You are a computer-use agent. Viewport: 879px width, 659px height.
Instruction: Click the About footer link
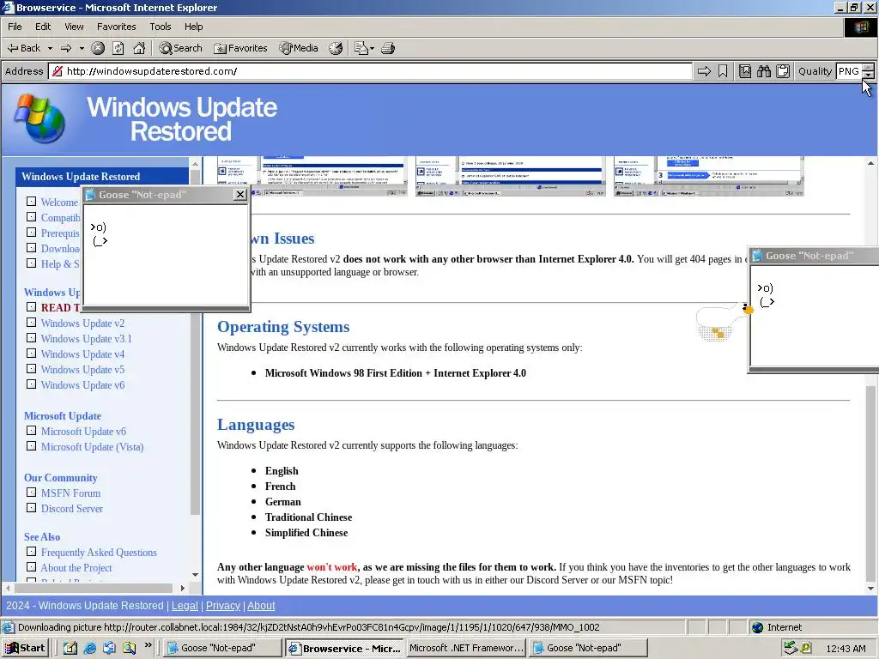coord(261,606)
